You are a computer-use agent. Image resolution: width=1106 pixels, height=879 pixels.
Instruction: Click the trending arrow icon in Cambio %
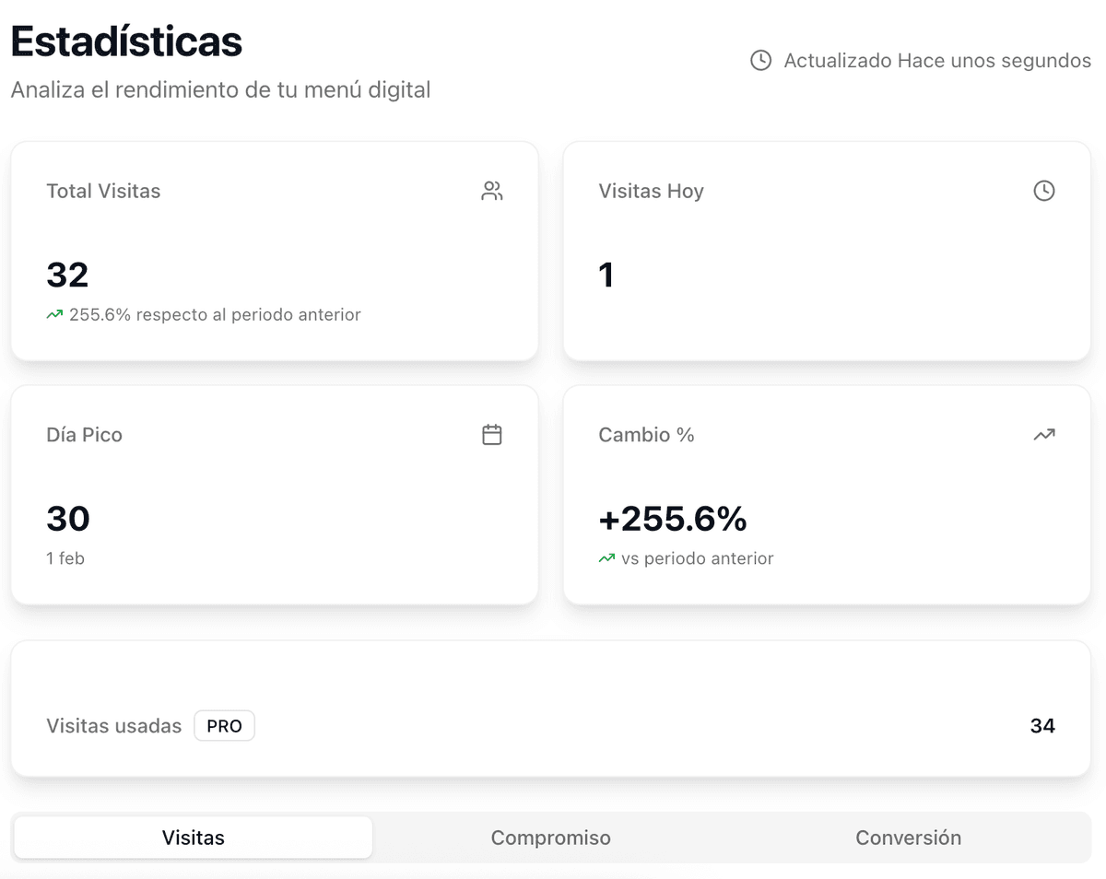[1043, 435]
